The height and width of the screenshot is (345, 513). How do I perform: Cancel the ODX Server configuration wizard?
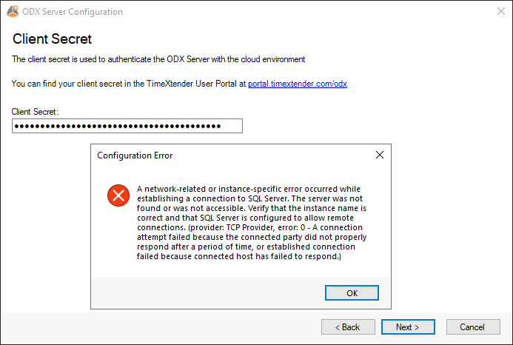(473, 327)
